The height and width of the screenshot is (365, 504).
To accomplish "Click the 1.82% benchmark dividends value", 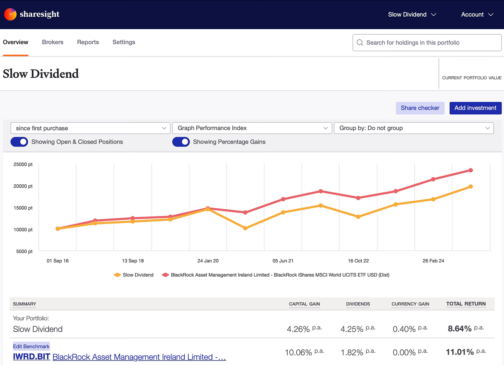I will 352,353.
